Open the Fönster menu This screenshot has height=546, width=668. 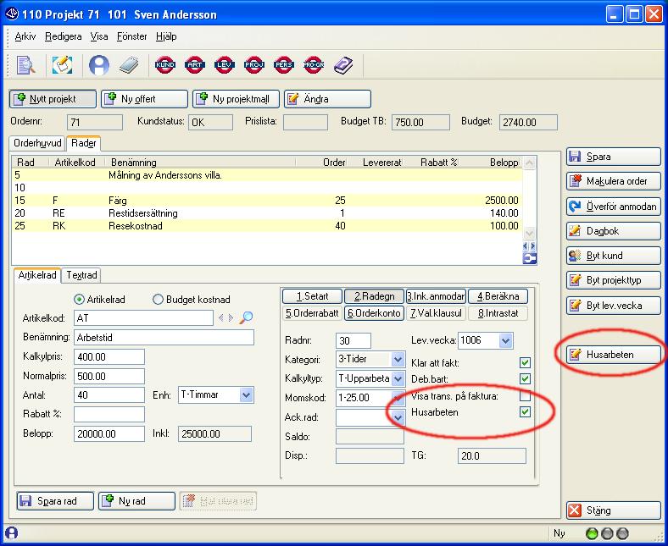(x=131, y=36)
